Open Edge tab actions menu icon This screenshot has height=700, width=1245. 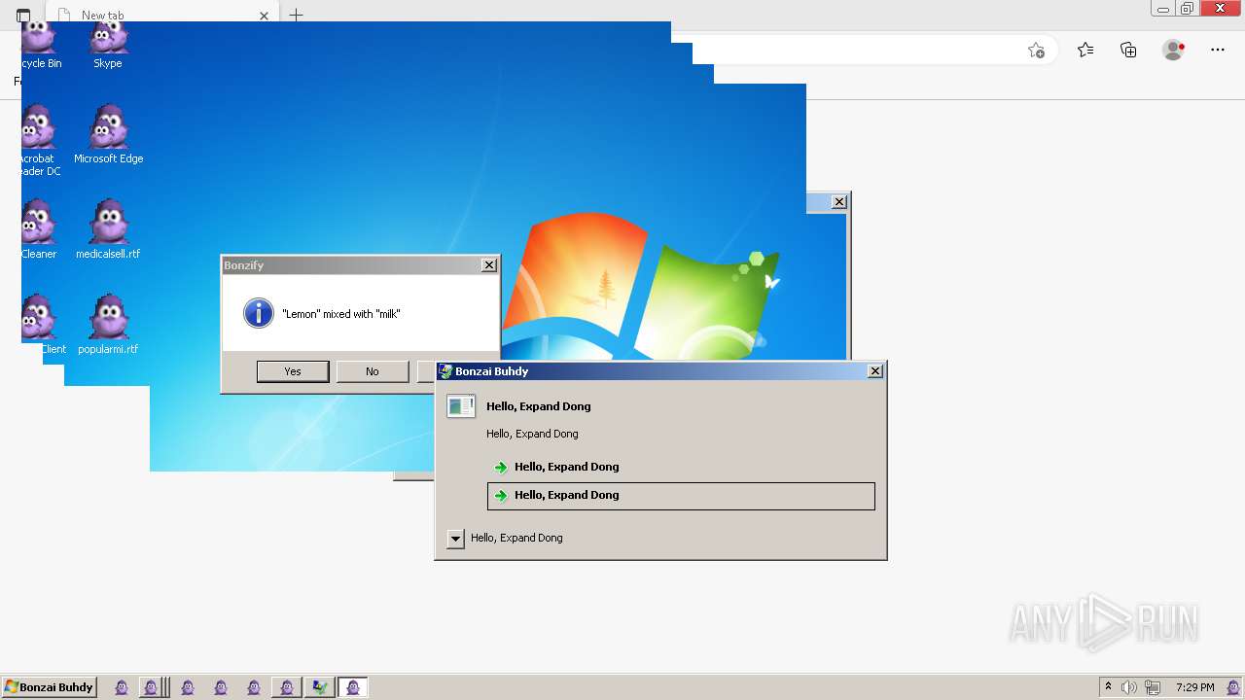point(23,16)
